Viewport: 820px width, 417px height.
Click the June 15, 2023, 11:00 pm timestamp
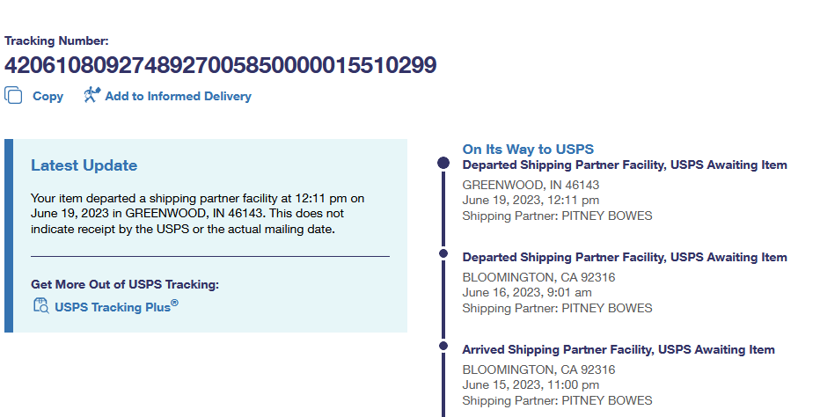531,384
